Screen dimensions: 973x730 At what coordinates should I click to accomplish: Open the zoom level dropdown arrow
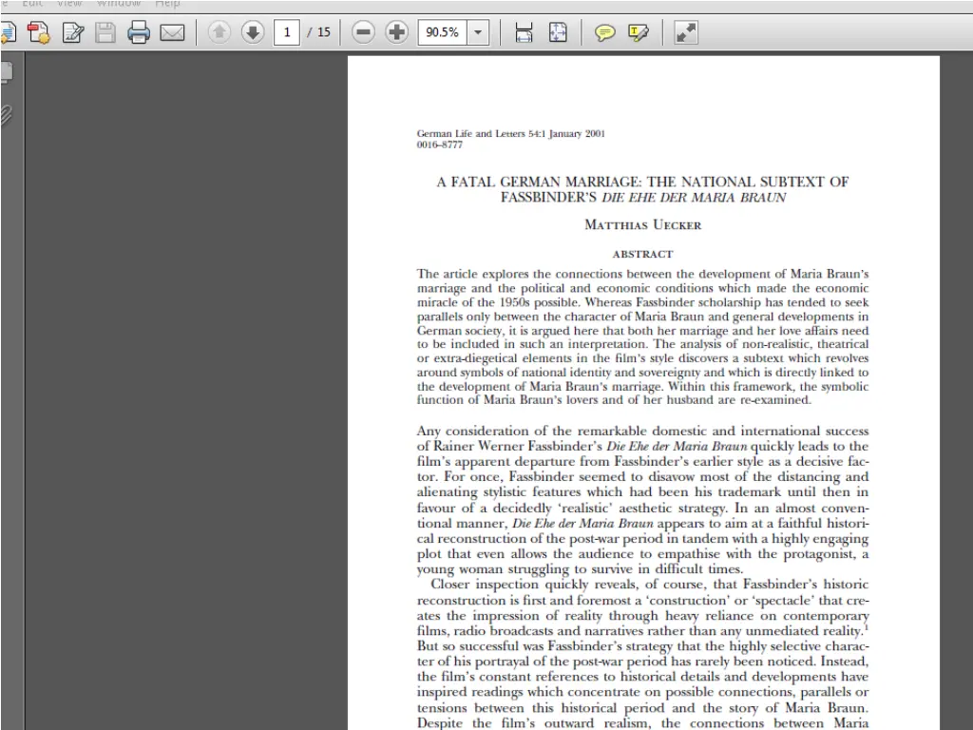coord(478,32)
